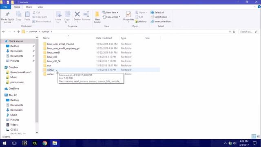Switch to the View ribbon tab
The height and width of the screenshot is (147, 261).
[40, 7]
